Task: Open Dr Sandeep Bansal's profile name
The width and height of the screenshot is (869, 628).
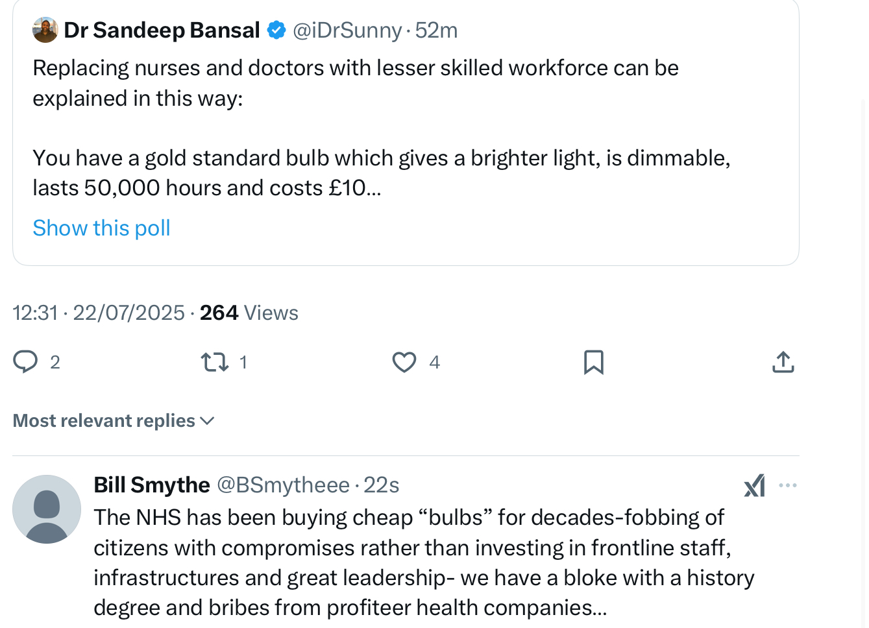Action: tap(162, 30)
